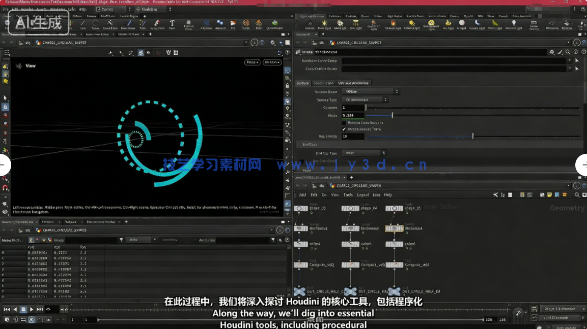Enable the Reverse Cross-Sections checkbox
Image resolution: width=587 pixels, height=329 pixels.
point(344,122)
